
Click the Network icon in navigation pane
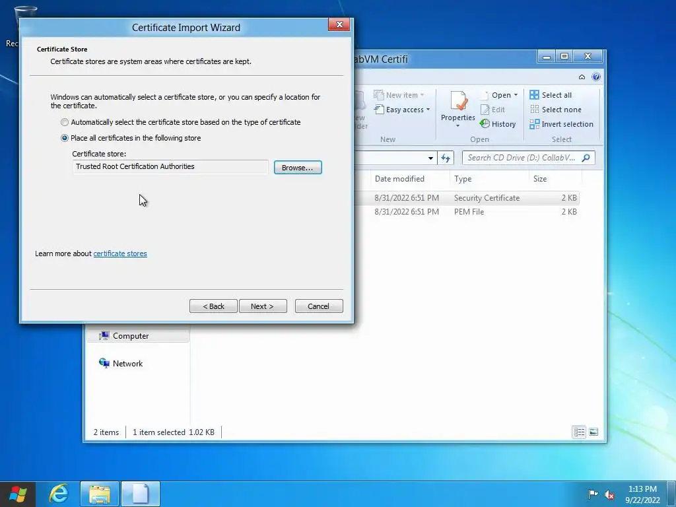pyautogui.click(x=104, y=363)
